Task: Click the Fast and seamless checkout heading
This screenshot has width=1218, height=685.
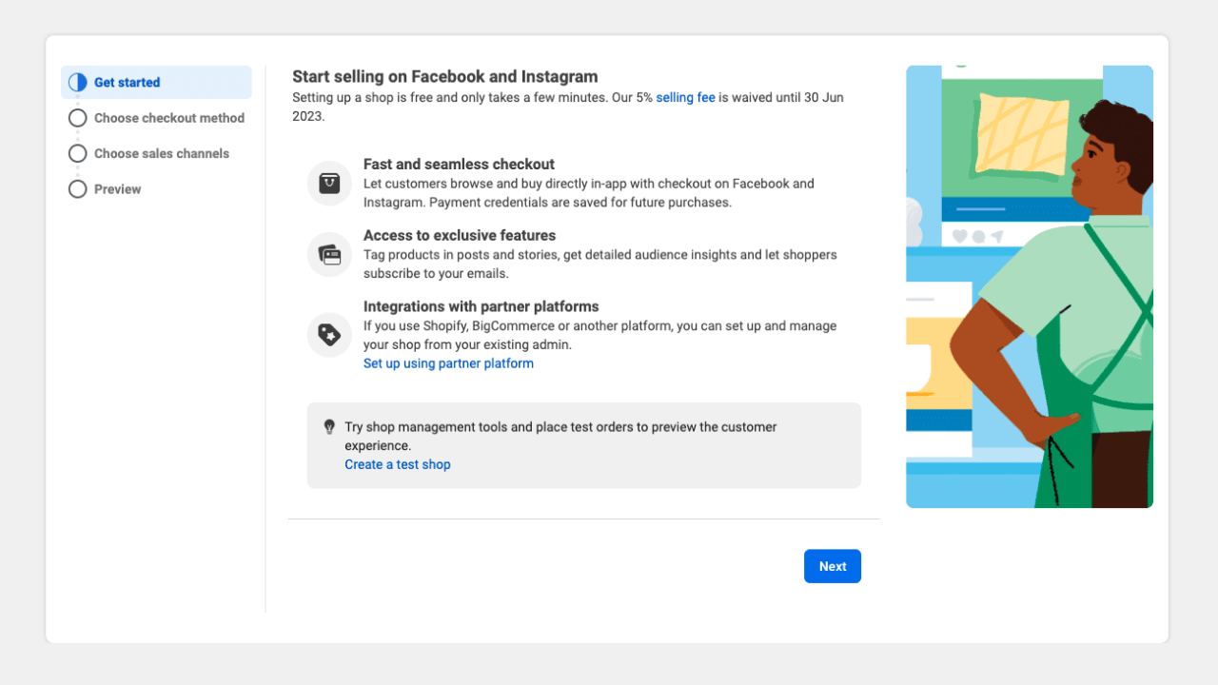Action: coord(459,164)
